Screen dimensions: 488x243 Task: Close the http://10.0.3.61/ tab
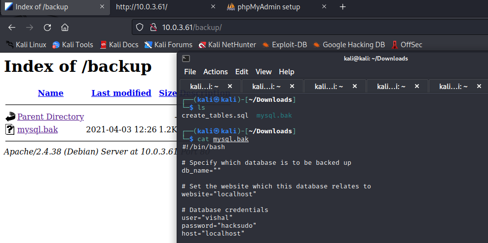(x=213, y=7)
